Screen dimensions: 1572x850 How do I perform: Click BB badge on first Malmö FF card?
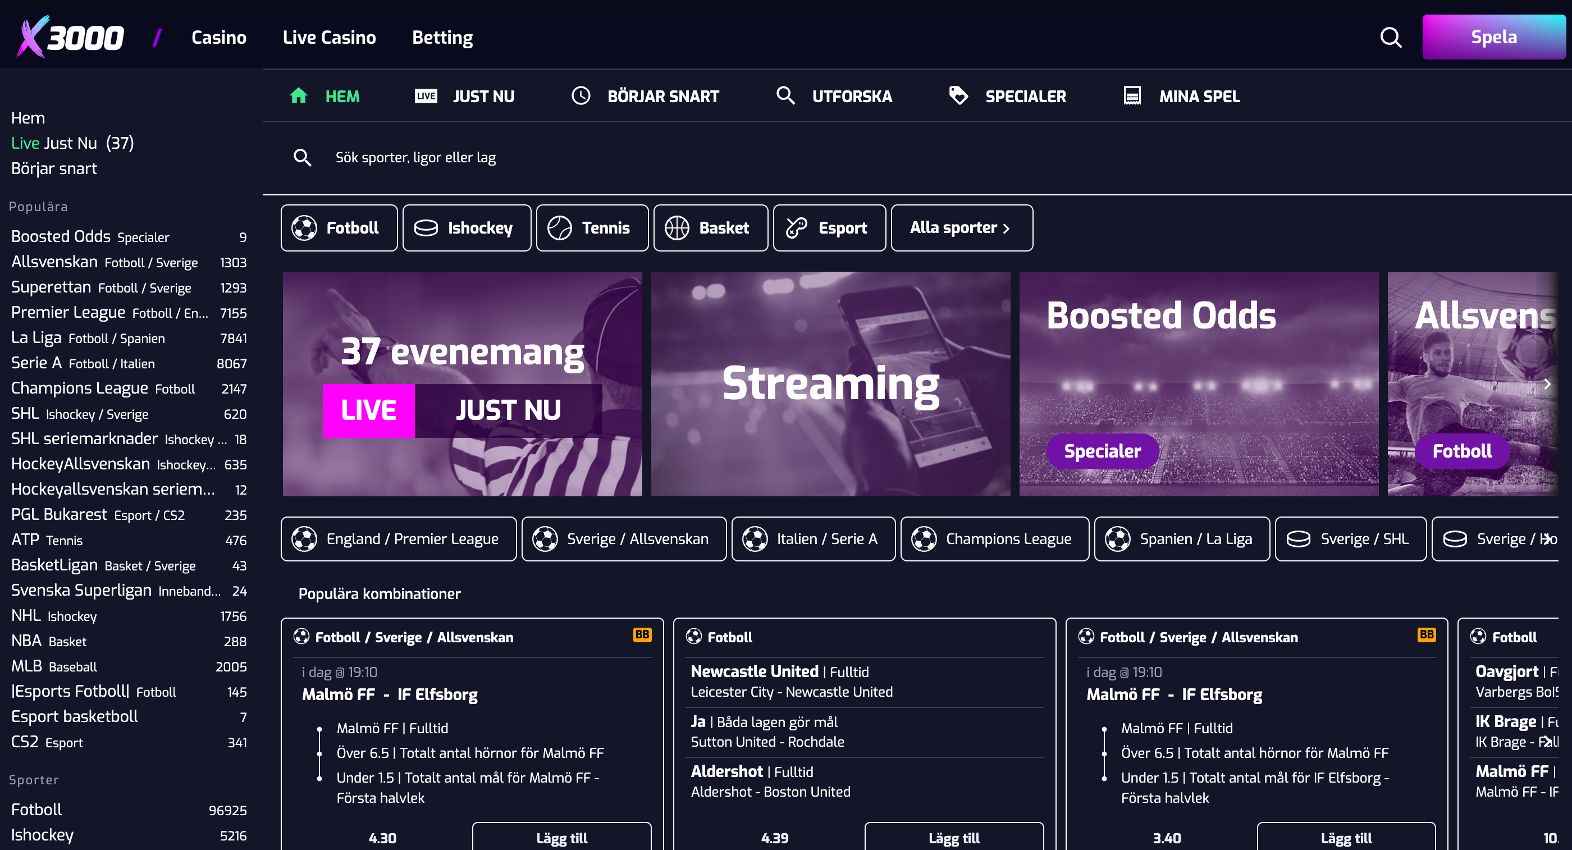[x=642, y=634]
